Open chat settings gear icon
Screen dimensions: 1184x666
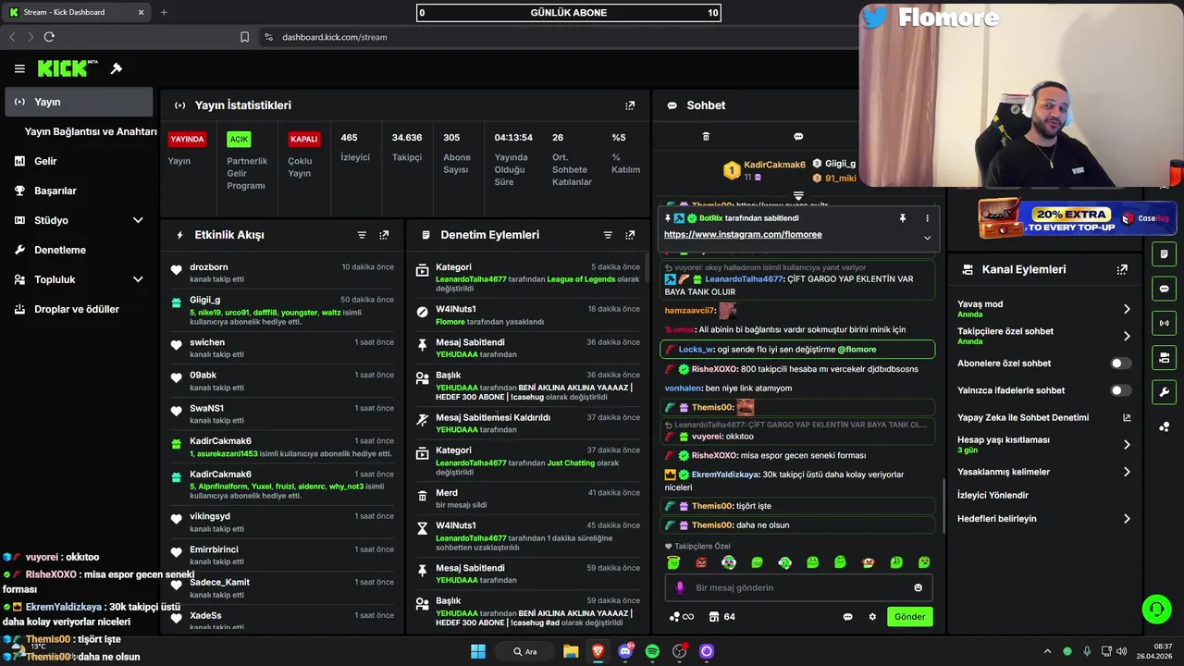[871, 617]
